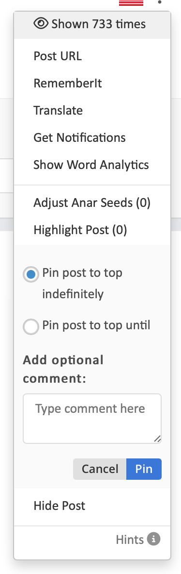
Task: Expand Adjust Anar Seeds (0) option
Action: point(92,203)
